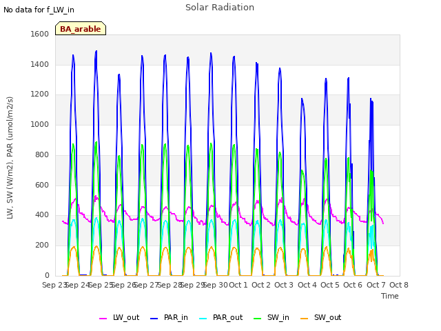The width and height of the screenshot is (441, 331).
Task: Click the 1200 y-axis tick label
Action: [40, 94]
